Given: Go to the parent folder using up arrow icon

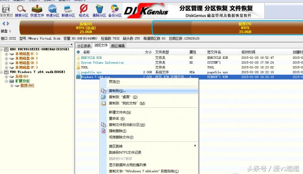Looking at the screenshot, I should (78, 52).
